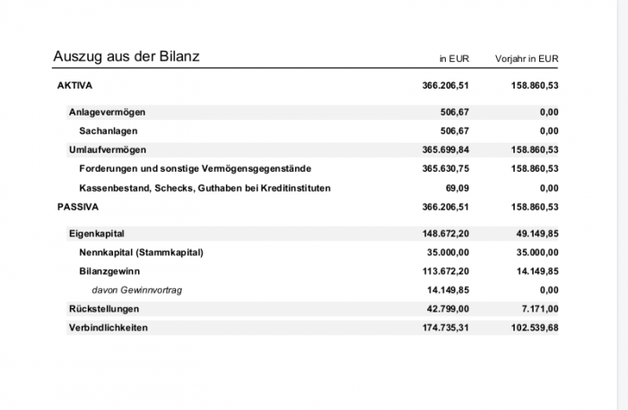Image resolution: width=628 pixels, height=410 pixels.
Task: Click the 'Vorjahr in EUR' column header
Action: click(527, 59)
